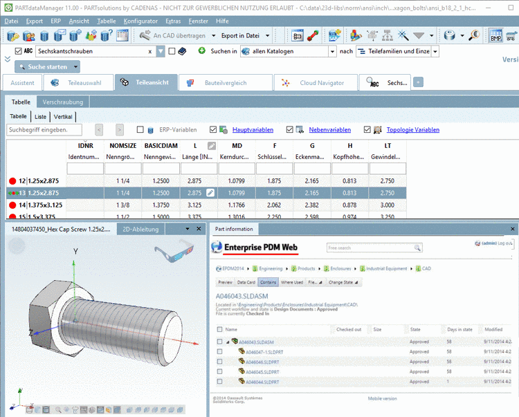Image resolution: width=519 pixels, height=417 pixels.
Task: Click the SAP icon in the toolbar
Action: point(335,35)
